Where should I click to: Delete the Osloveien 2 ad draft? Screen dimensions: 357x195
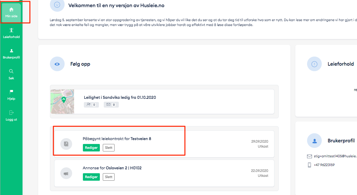[x=109, y=177]
